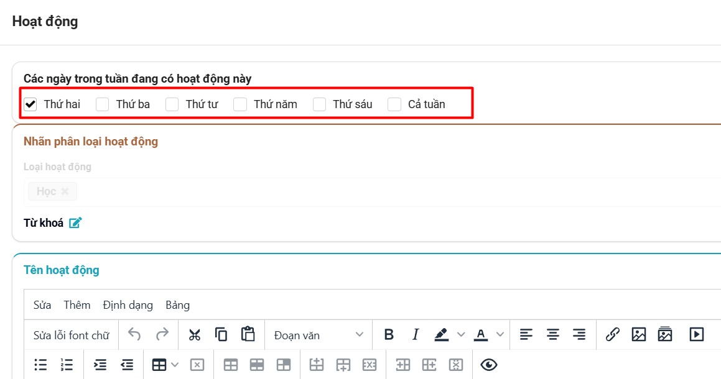The height and width of the screenshot is (379, 721).
Task: Apply bold formatting
Action: click(x=389, y=335)
